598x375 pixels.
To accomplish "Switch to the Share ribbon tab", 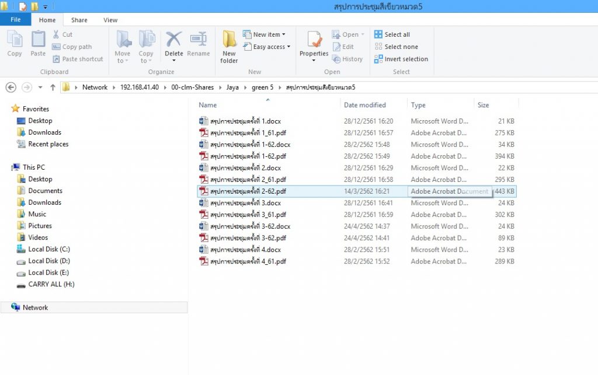I will tap(79, 20).
